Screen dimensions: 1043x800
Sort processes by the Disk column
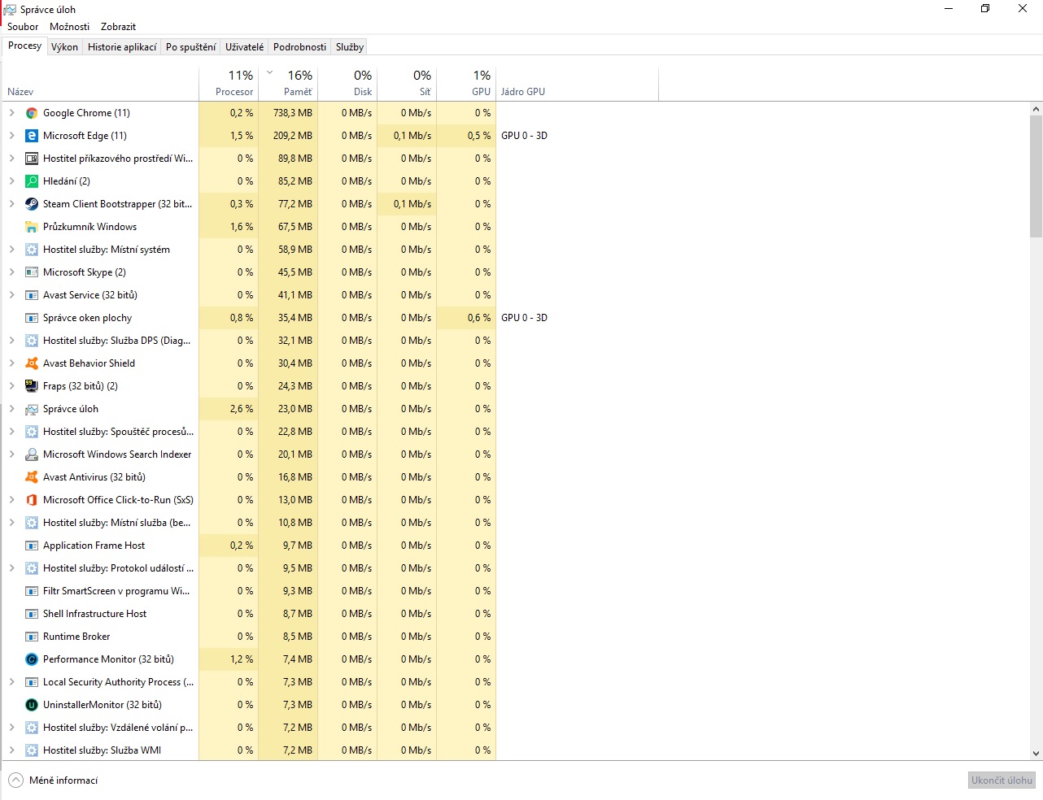click(347, 85)
